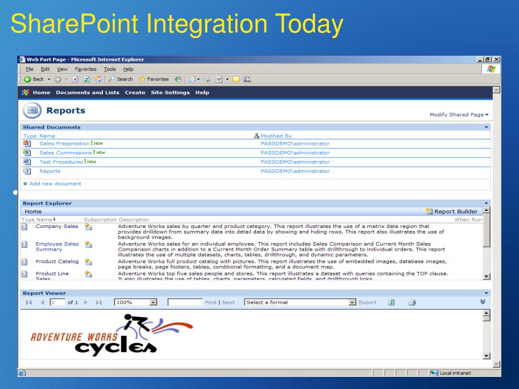519x389 pixels.
Task: Open the Select a format dropdown
Action: (353, 302)
